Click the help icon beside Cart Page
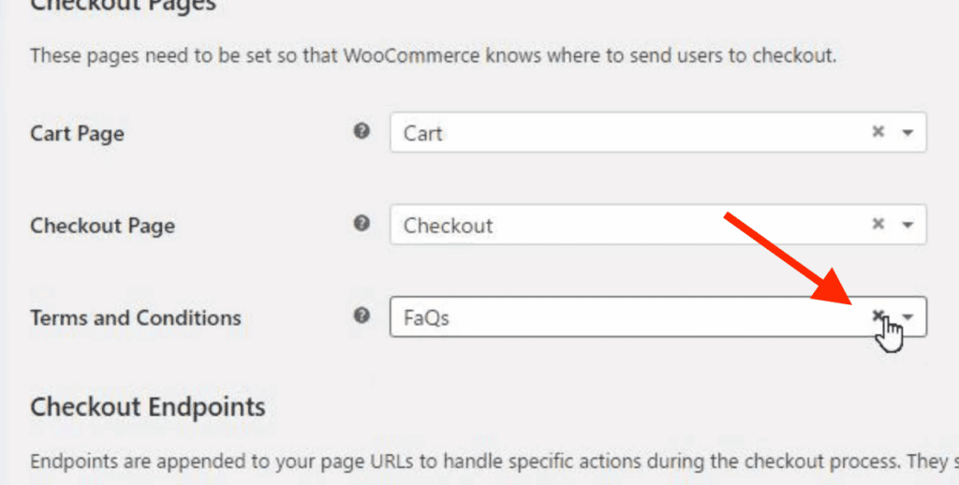959x485 pixels. 361,132
